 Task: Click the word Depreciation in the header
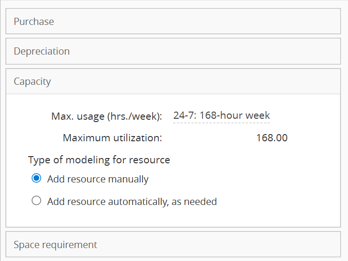pyautogui.click(x=42, y=51)
